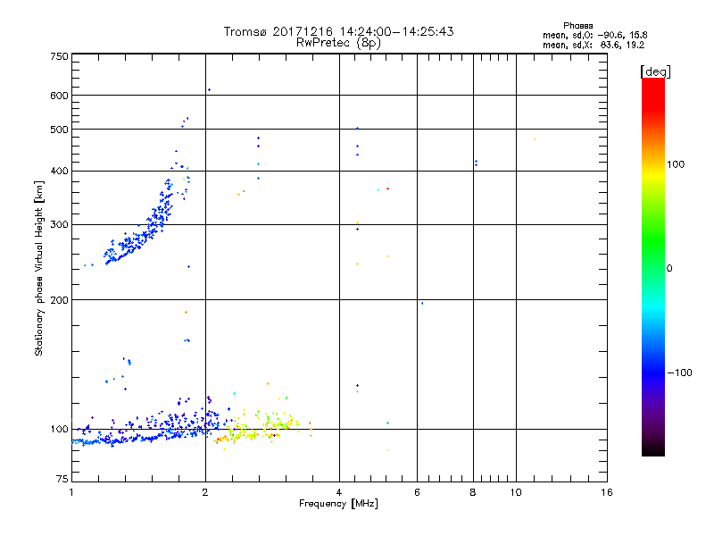
Task: Click the colorbar tick label '0'
Action: point(669,268)
